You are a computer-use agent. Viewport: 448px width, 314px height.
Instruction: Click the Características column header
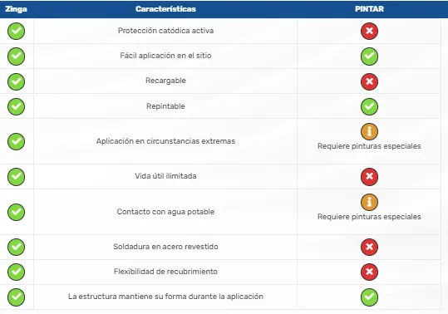pos(165,9)
